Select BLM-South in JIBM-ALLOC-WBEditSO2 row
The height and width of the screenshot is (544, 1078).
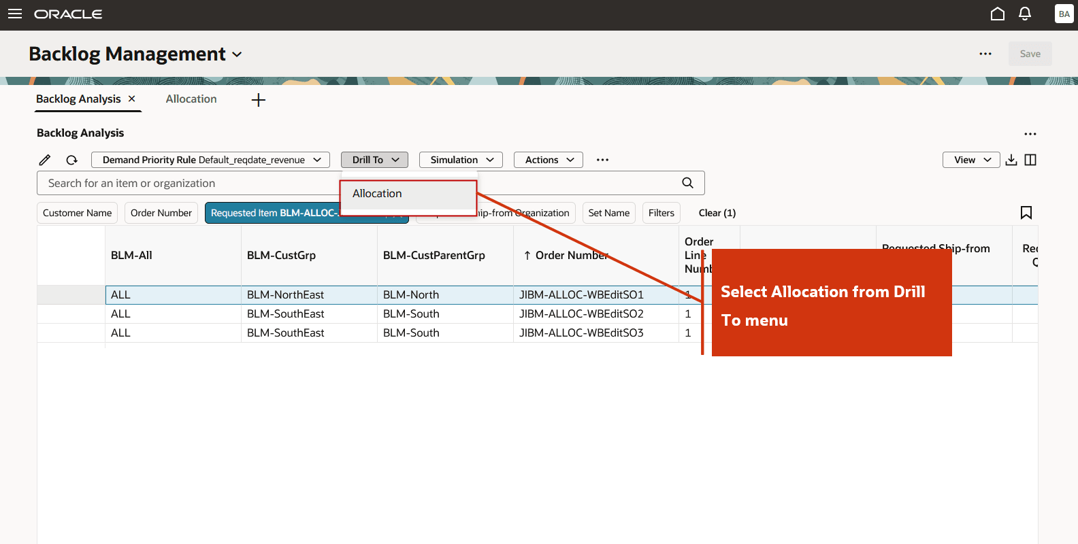(445, 313)
